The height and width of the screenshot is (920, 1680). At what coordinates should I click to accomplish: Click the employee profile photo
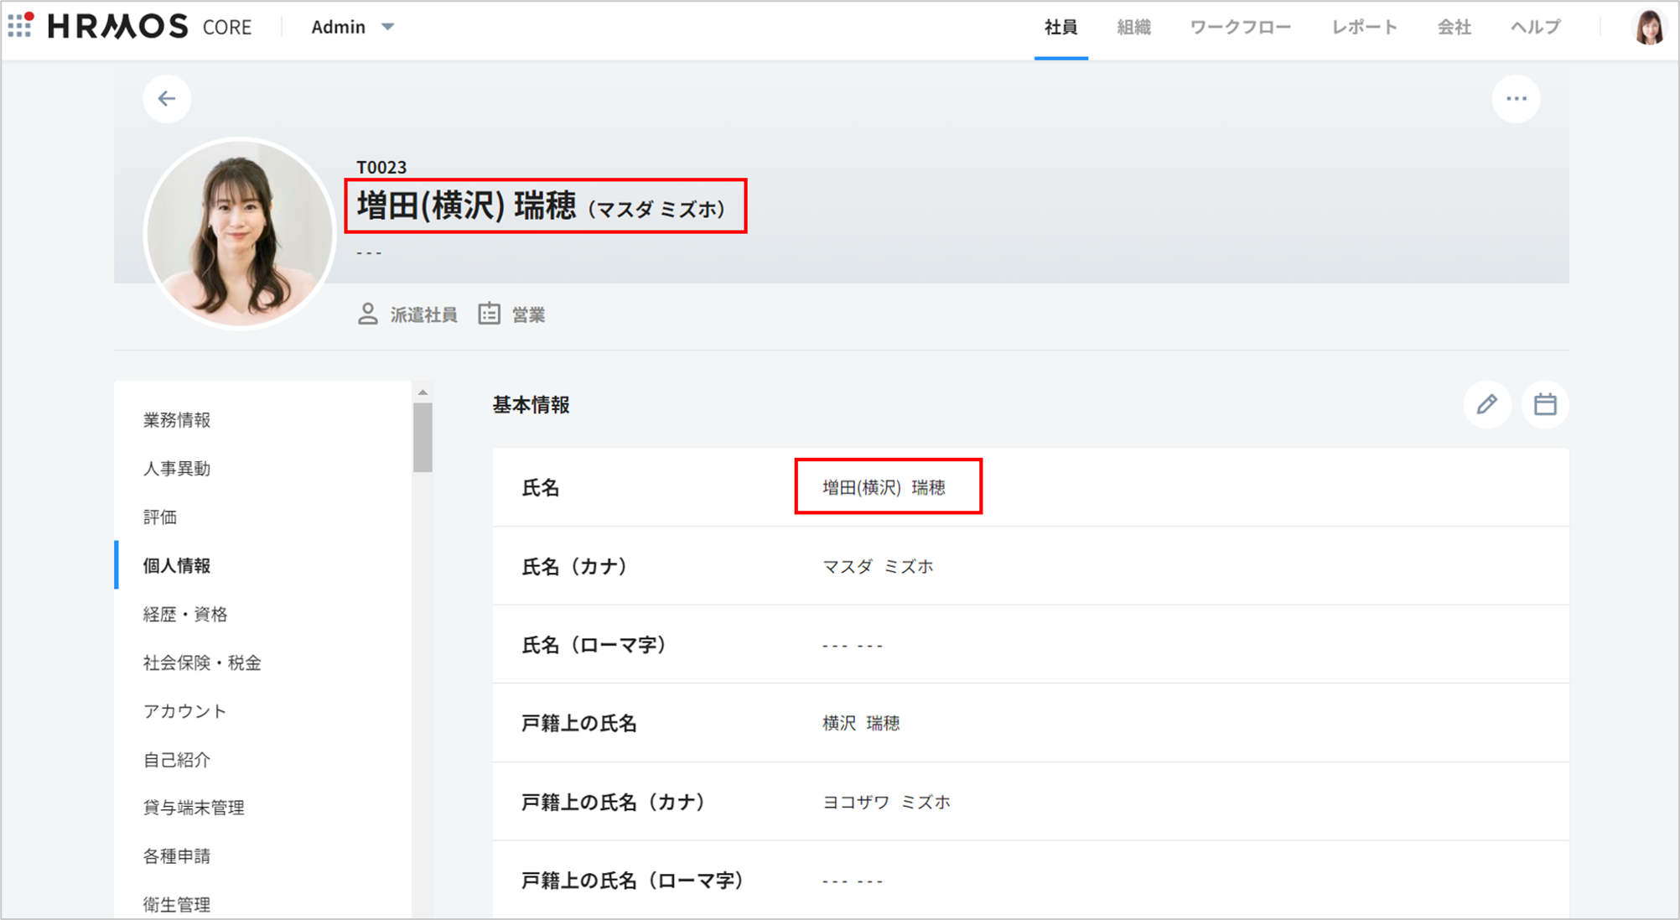click(x=240, y=234)
